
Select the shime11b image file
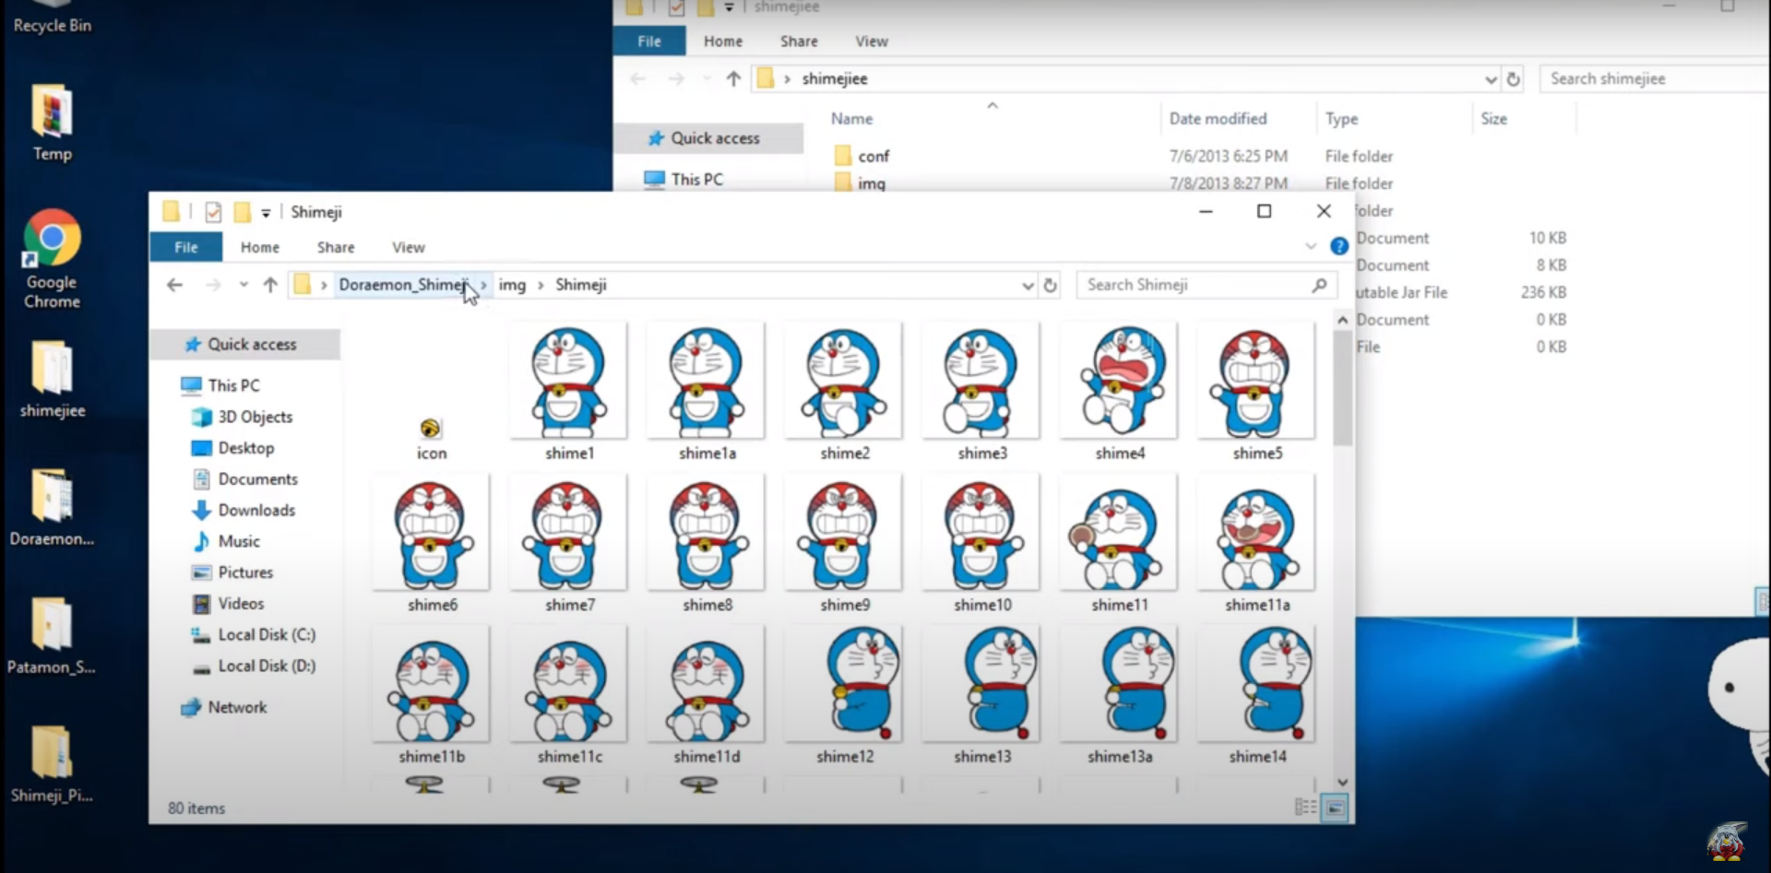click(432, 696)
